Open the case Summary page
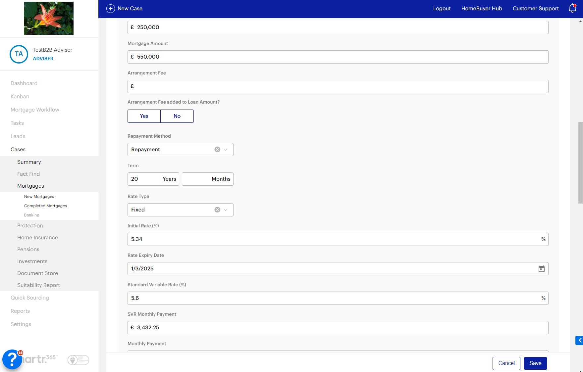This screenshot has width=583, height=372. click(29, 162)
